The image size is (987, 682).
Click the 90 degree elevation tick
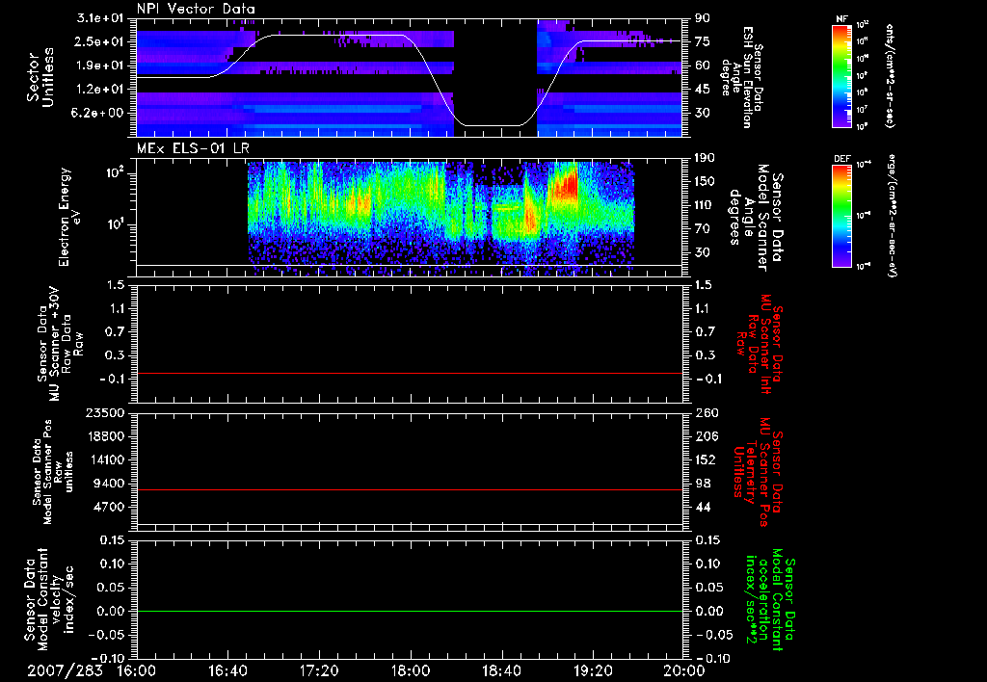pyautogui.click(x=703, y=18)
